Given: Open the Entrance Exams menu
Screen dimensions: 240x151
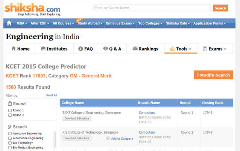Looking at the screenshot, I should [x=120, y=23].
